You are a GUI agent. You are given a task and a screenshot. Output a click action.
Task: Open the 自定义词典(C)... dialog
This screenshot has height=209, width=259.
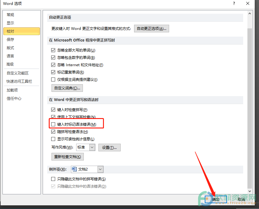[67, 88]
